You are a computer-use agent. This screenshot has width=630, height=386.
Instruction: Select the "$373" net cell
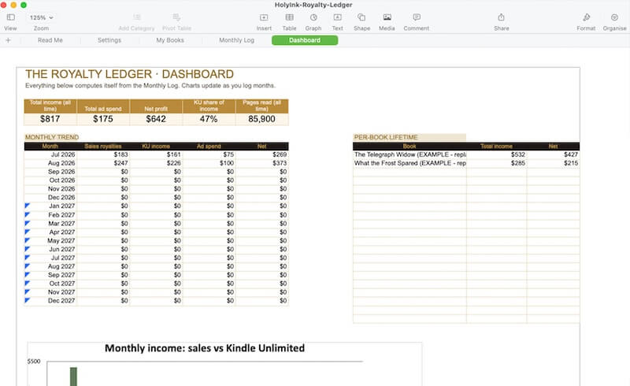(x=262, y=163)
